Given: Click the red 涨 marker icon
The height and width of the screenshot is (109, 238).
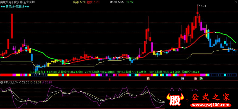Looking at the screenshot, I should [195, 78].
